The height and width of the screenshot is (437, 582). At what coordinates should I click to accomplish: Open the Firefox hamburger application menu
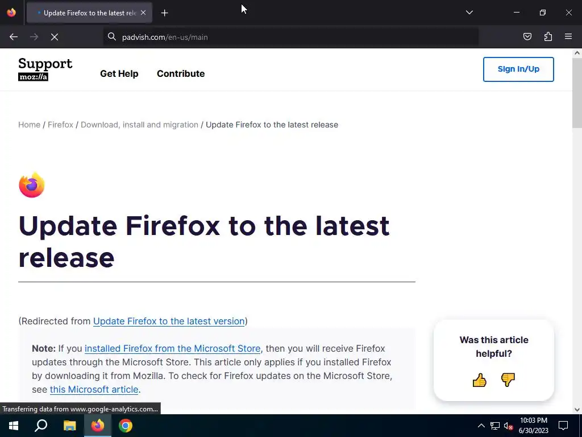pyautogui.click(x=568, y=36)
